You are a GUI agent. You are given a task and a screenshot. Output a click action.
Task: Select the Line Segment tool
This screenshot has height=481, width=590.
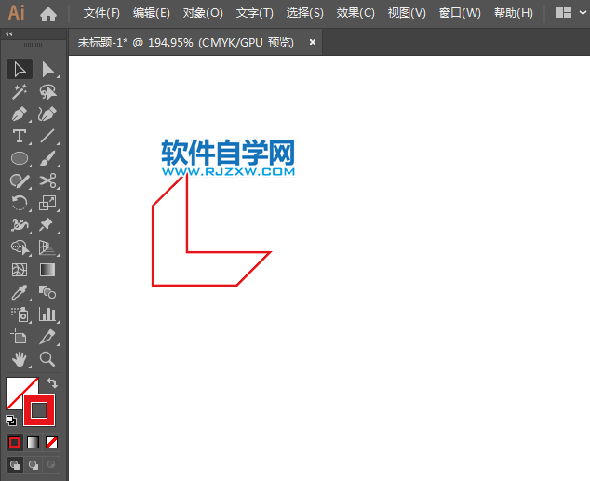click(x=47, y=136)
